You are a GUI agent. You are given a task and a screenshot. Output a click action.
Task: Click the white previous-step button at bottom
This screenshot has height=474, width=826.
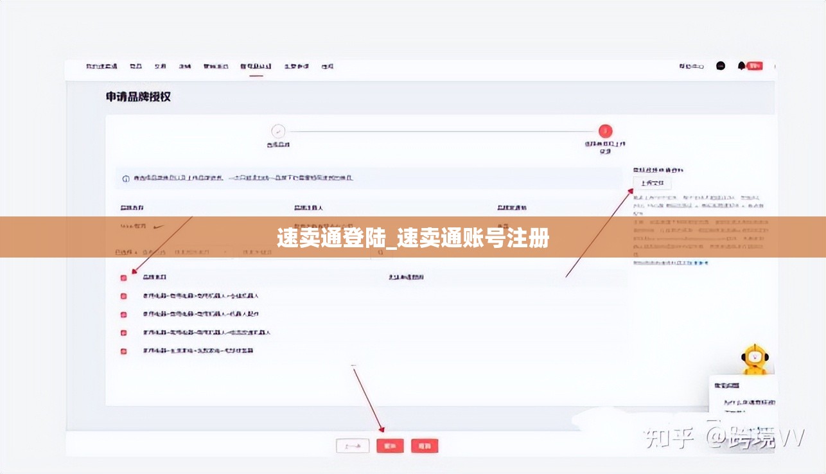353,446
